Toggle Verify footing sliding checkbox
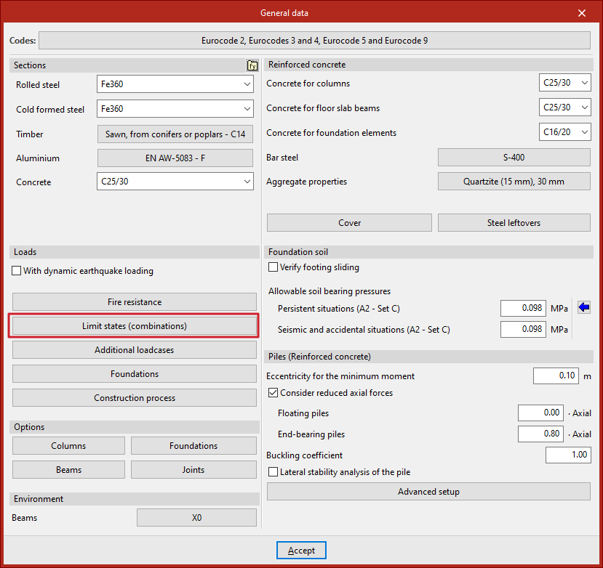 273,267
